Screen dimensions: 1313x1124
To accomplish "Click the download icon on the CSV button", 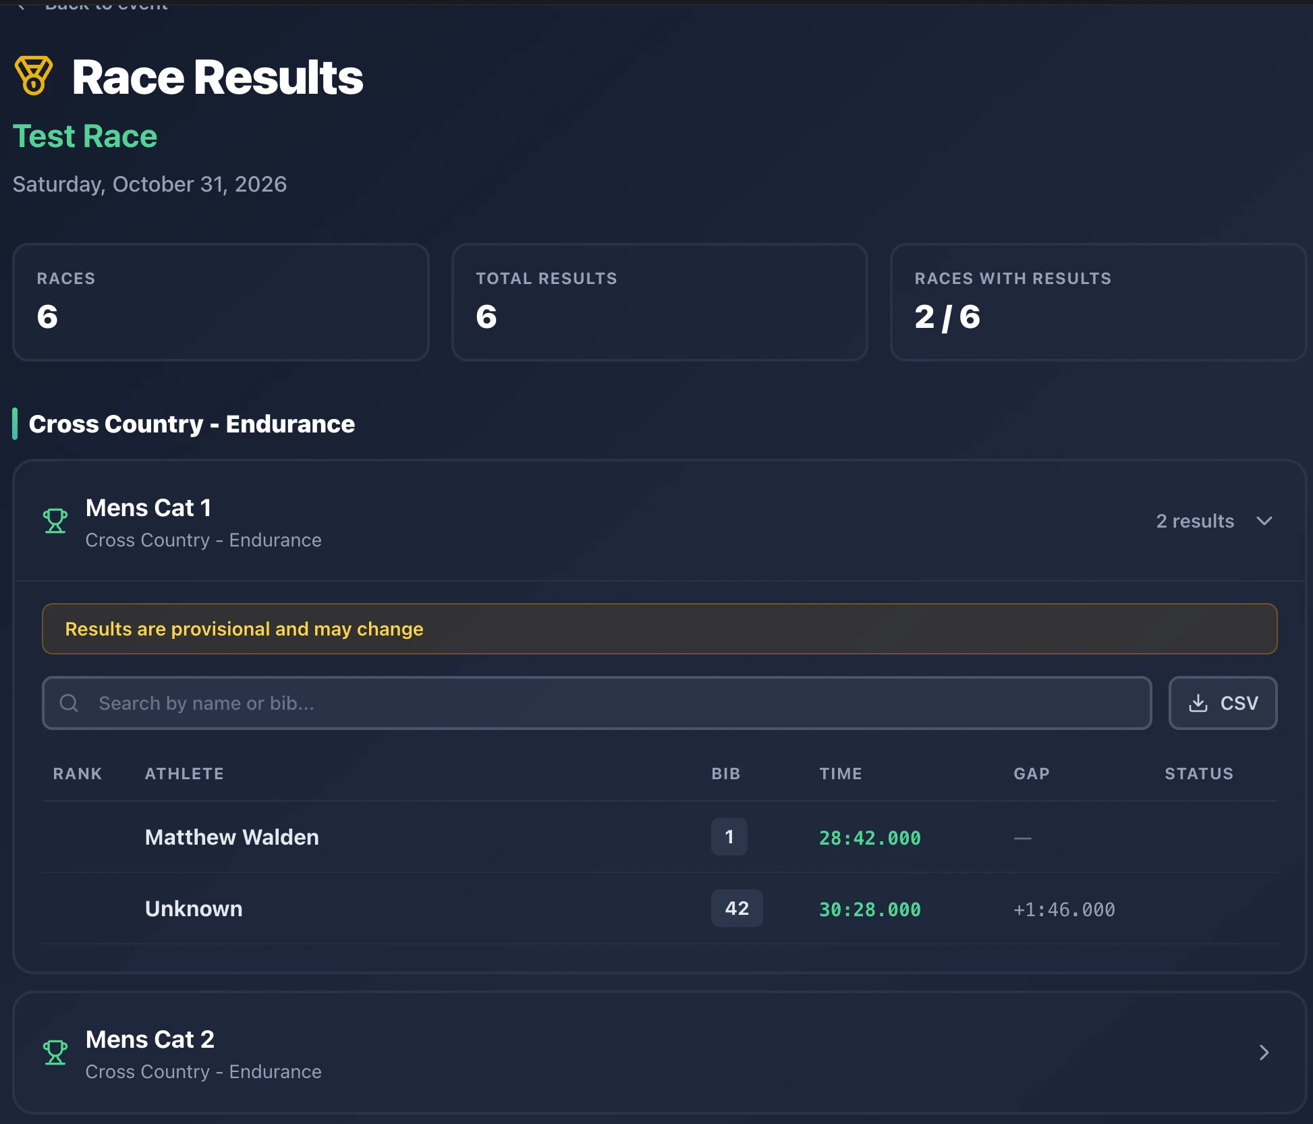I will click(1198, 703).
